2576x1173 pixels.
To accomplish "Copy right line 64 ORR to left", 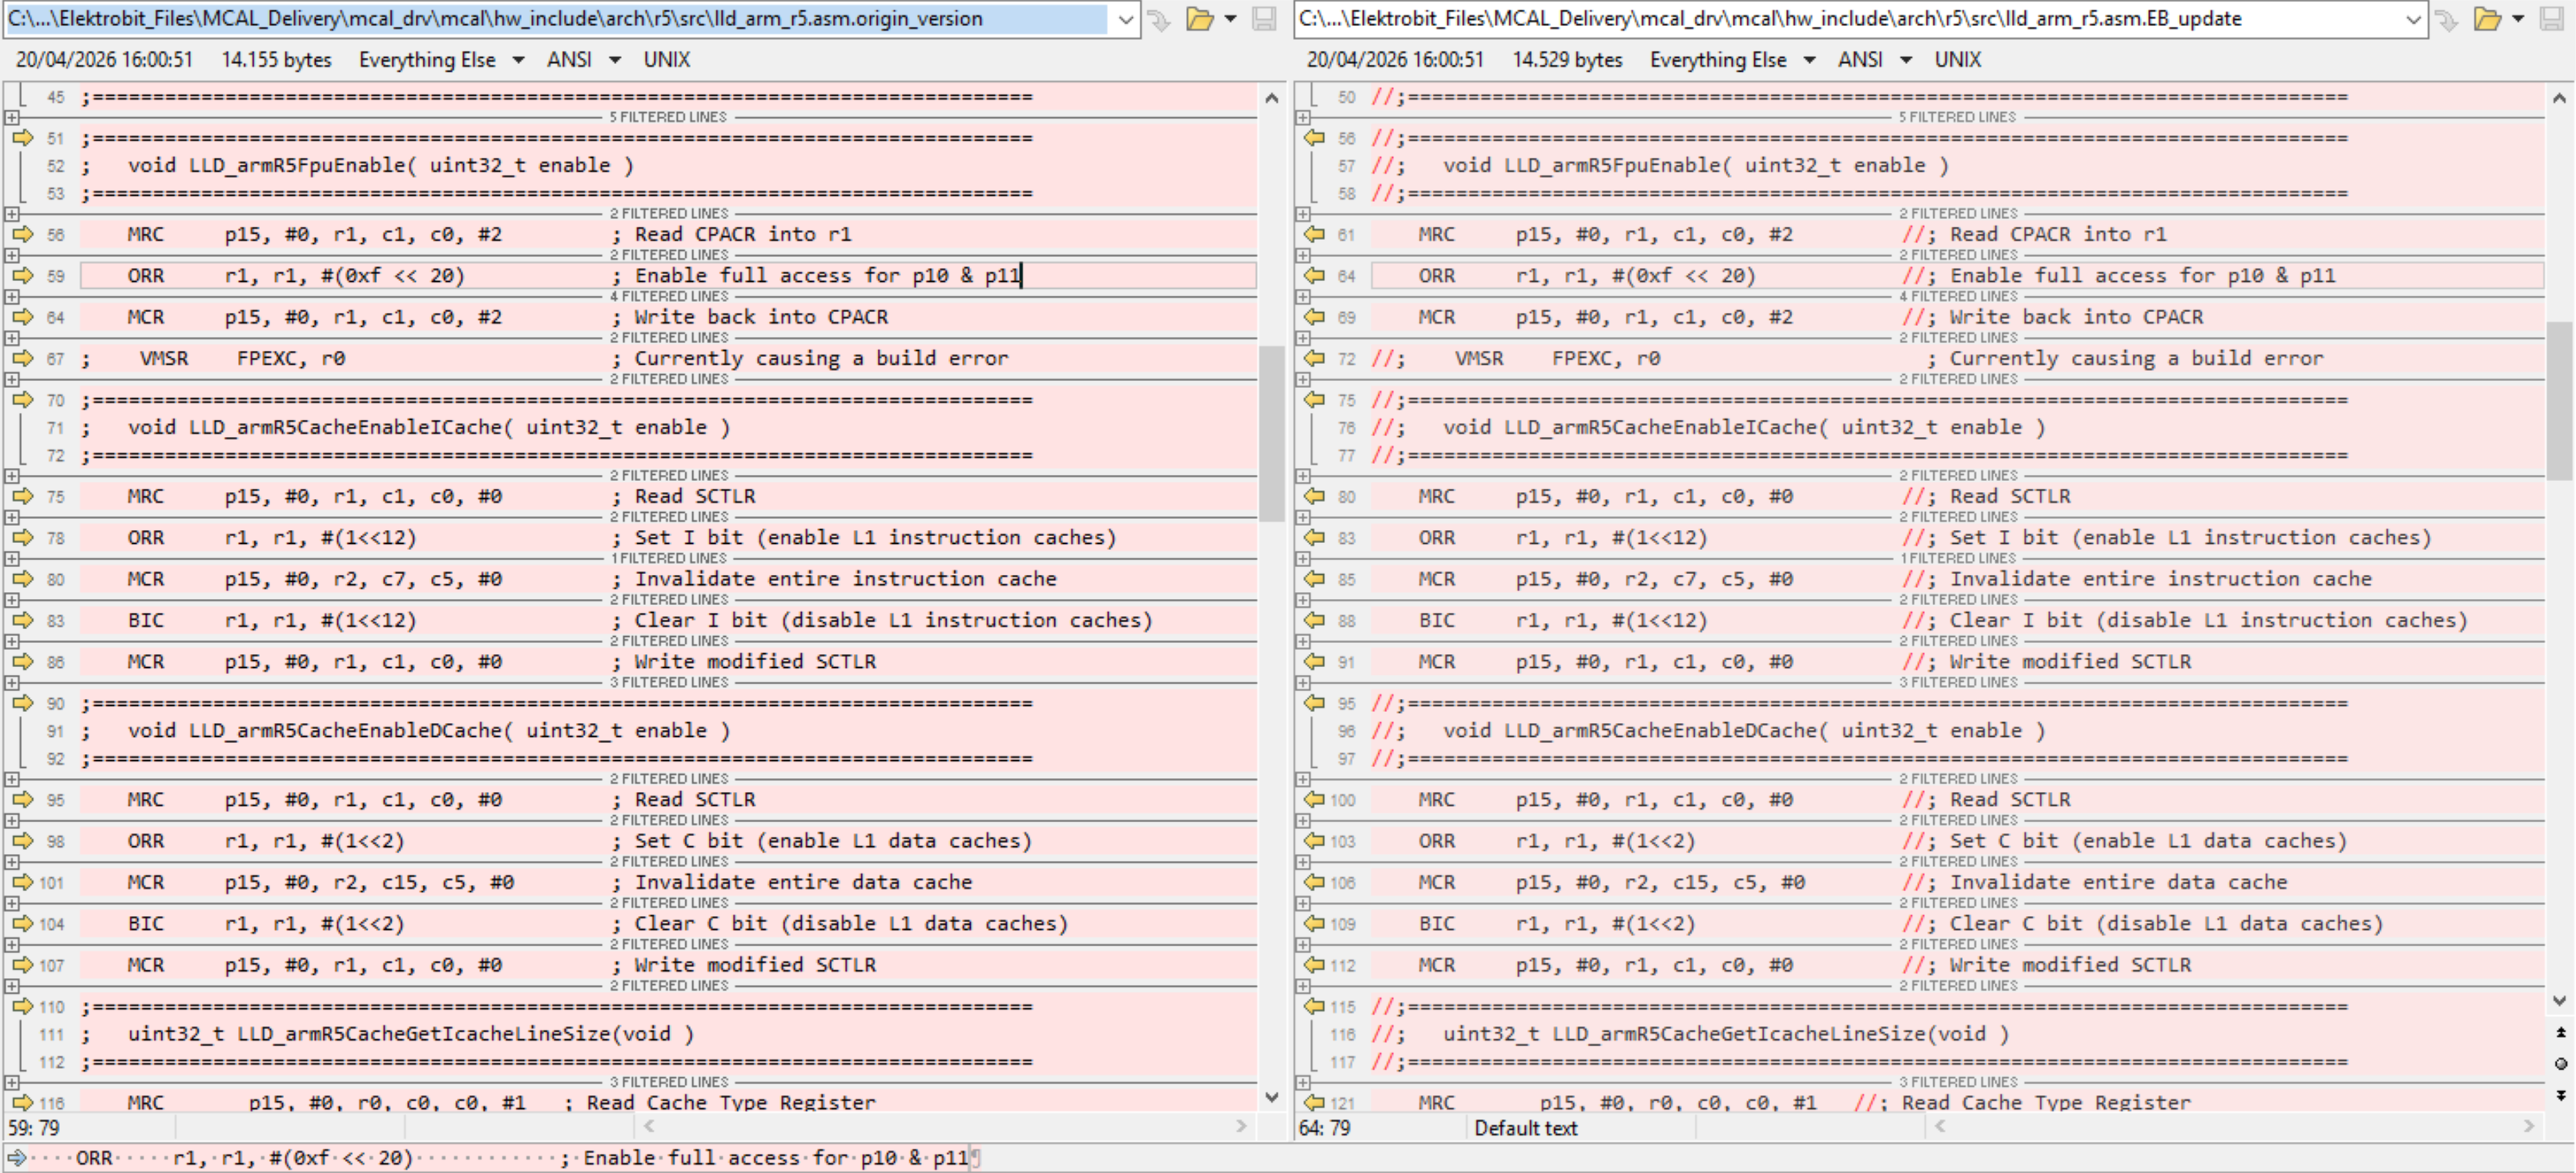I will (x=1314, y=276).
